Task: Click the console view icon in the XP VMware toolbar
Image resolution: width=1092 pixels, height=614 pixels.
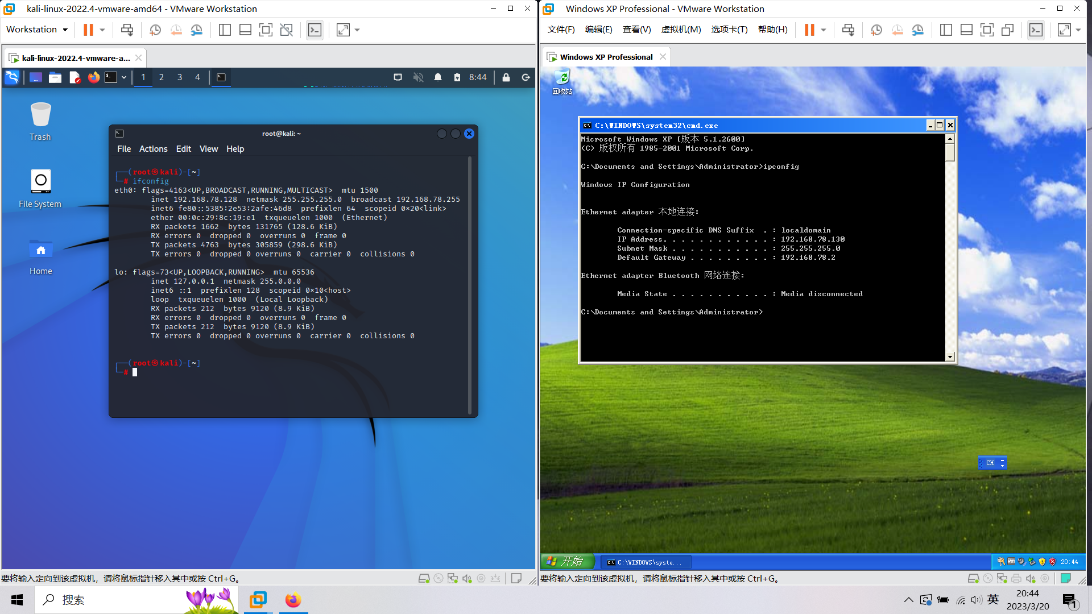Action: [x=1036, y=30]
